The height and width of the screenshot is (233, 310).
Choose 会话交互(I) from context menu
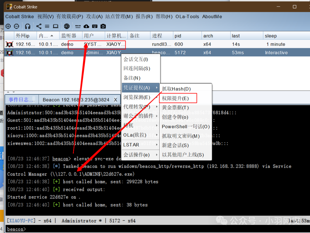141,59
